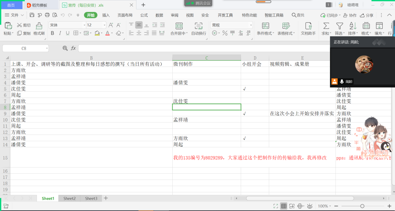The height and width of the screenshot is (211, 395).
Task: Open the Name Box C8 dropdown
Action: pyautogui.click(x=47, y=48)
